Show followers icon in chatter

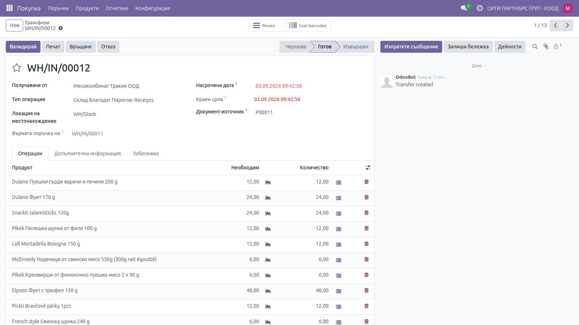click(556, 47)
